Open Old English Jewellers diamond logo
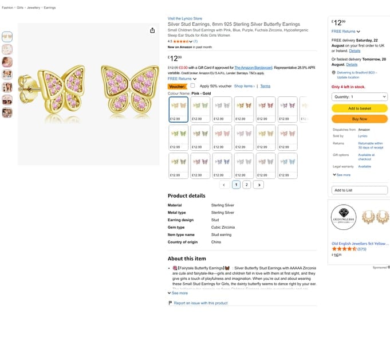The height and width of the screenshot is (344, 390). click(x=344, y=217)
